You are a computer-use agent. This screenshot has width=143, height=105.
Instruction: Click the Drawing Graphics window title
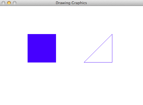pos(71,3)
